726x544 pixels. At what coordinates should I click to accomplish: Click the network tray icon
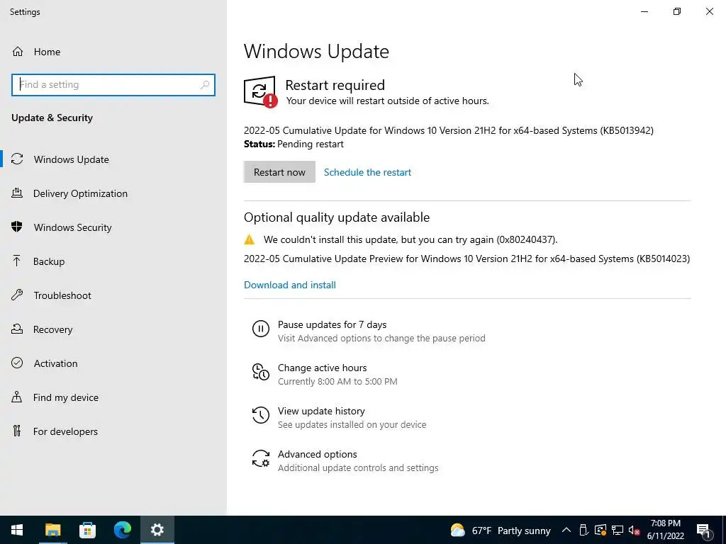click(618, 530)
